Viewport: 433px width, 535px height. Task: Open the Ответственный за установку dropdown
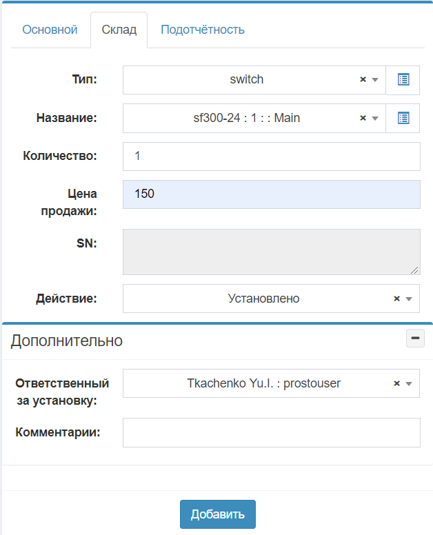[x=409, y=383]
